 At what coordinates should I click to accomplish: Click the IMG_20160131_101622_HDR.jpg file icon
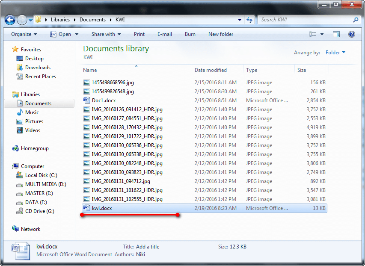[87, 190]
